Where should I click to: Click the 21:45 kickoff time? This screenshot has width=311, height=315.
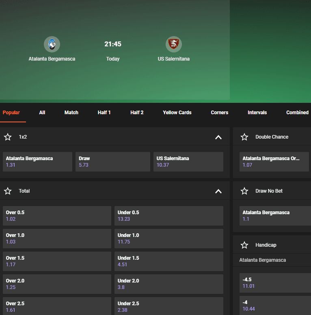tap(113, 44)
